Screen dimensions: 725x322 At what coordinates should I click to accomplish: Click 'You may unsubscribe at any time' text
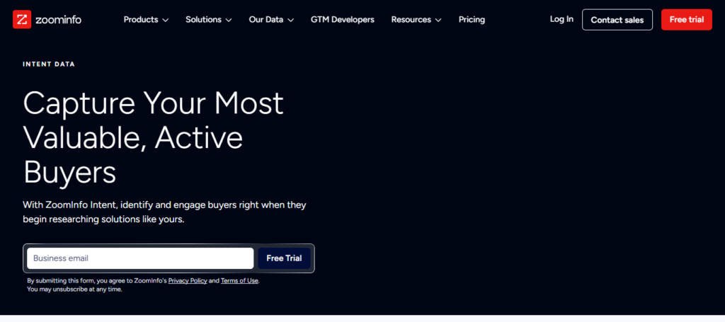pyautogui.click(x=74, y=289)
